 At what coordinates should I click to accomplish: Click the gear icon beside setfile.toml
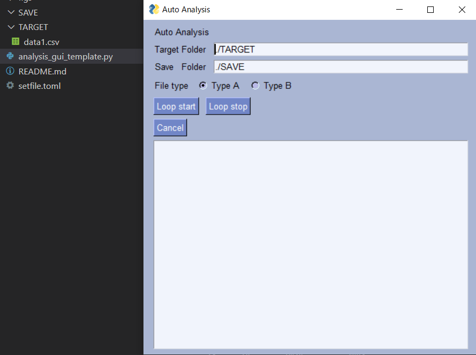10,86
